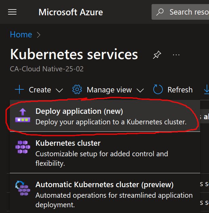This screenshot has width=209, height=213.
Task: Click the plus Create icon
Action: (19, 89)
